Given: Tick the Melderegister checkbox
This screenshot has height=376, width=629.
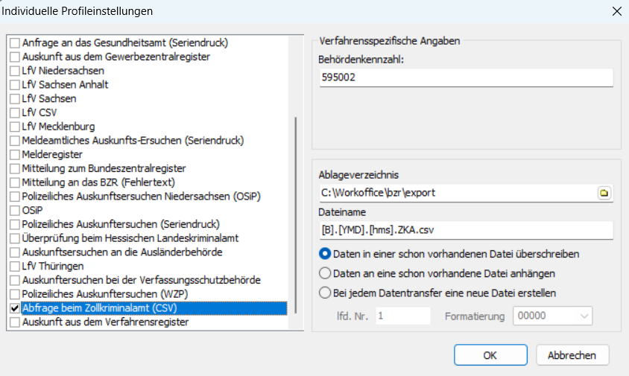Looking at the screenshot, I should coord(15,155).
